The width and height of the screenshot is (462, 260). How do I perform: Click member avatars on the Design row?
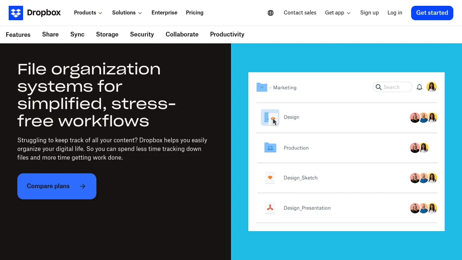(x=423, y=118)
